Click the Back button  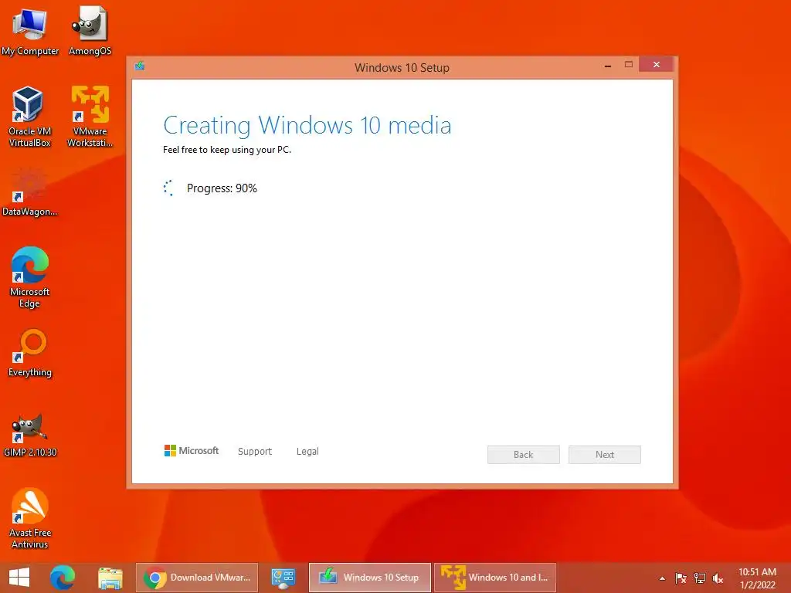[523, 454]
